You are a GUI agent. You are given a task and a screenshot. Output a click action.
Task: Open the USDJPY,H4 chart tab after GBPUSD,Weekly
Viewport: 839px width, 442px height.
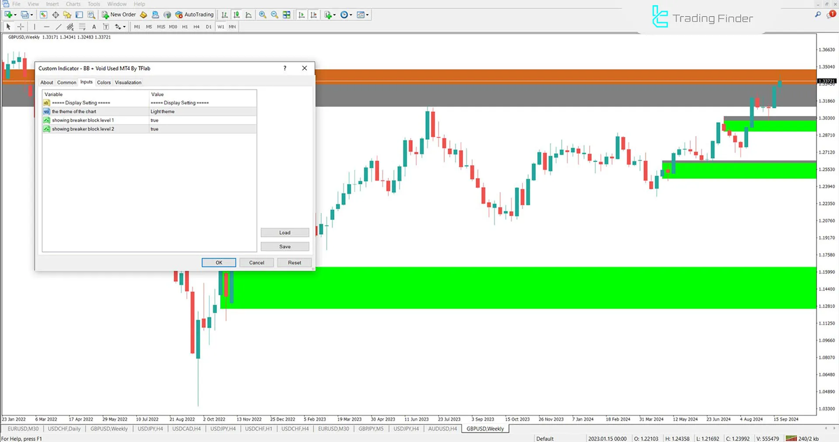coord(150,429)
